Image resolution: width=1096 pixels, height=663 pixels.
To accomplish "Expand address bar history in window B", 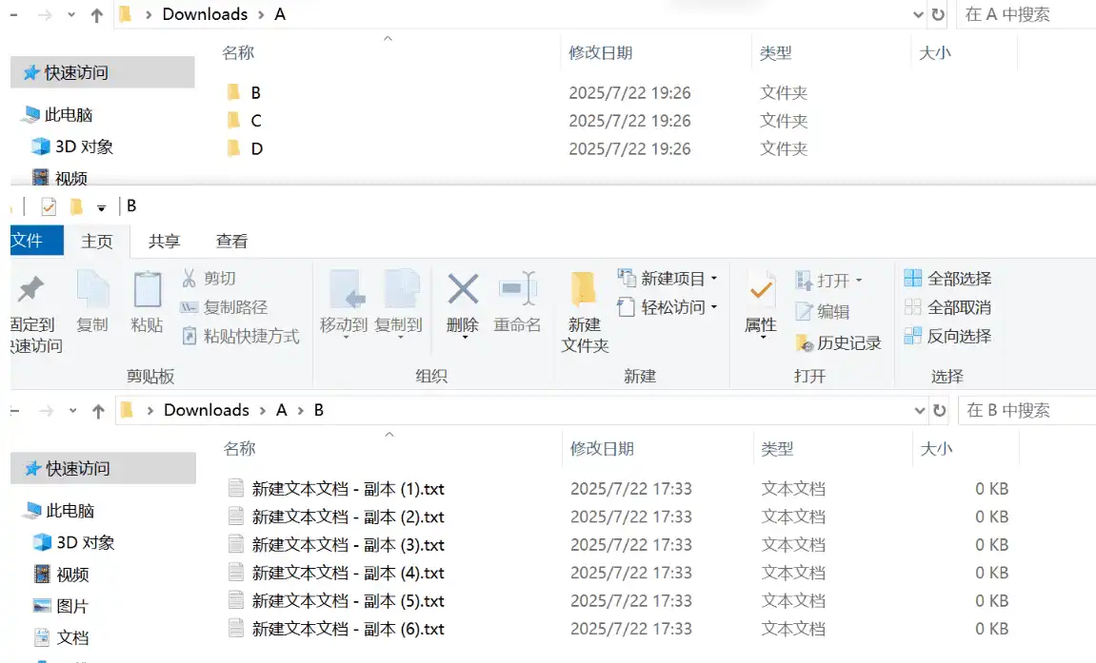I will [x=920, y=410].
